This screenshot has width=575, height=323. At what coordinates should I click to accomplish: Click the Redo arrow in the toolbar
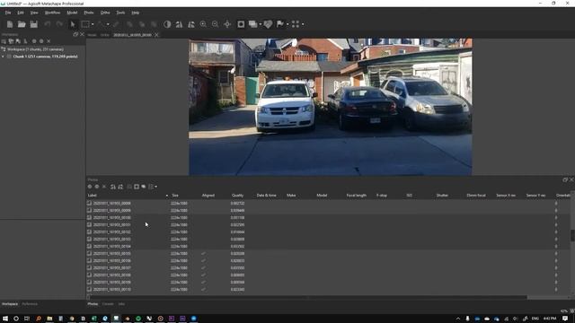coord(59,24)
